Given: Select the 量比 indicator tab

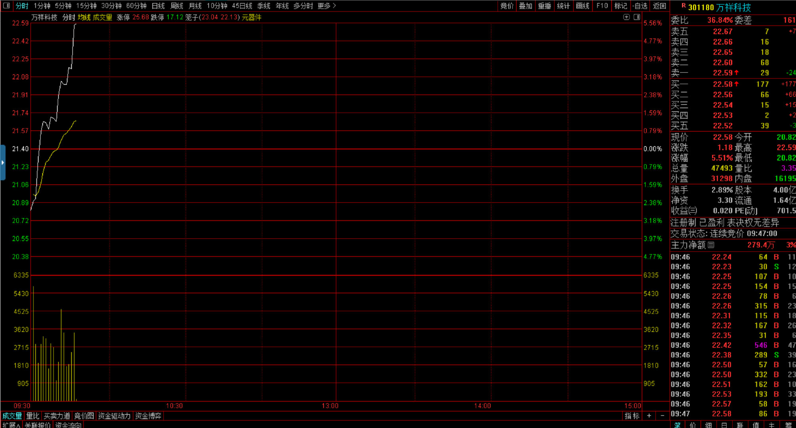Looking at the screenshot, I should pyautogui.click(x=32, y=416).
